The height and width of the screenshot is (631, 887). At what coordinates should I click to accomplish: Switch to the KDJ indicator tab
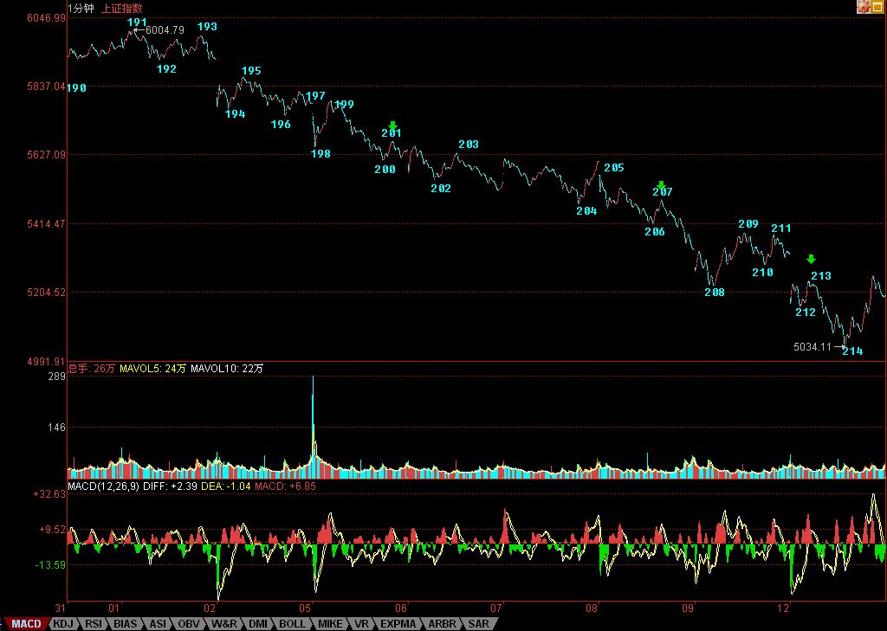point(63,623)
